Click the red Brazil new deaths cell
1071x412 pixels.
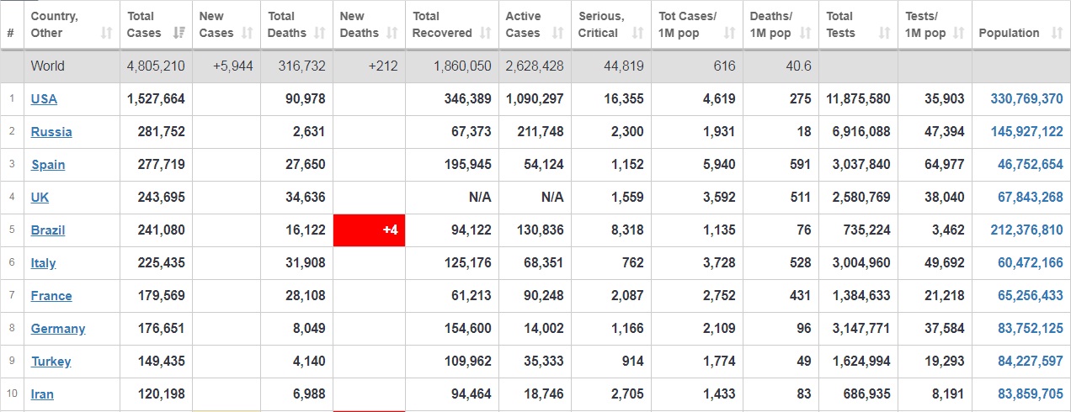coord(369,230)
